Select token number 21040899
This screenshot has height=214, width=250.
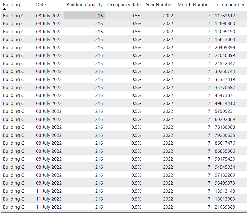point(225,55)
